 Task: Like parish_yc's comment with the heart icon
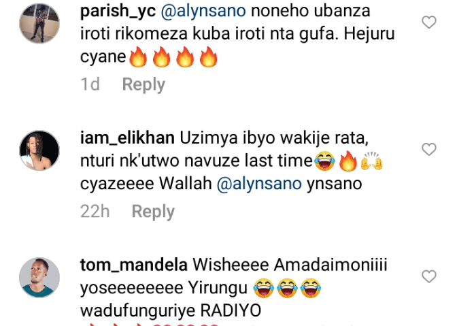pyautogui.click(x=429, y=22)
